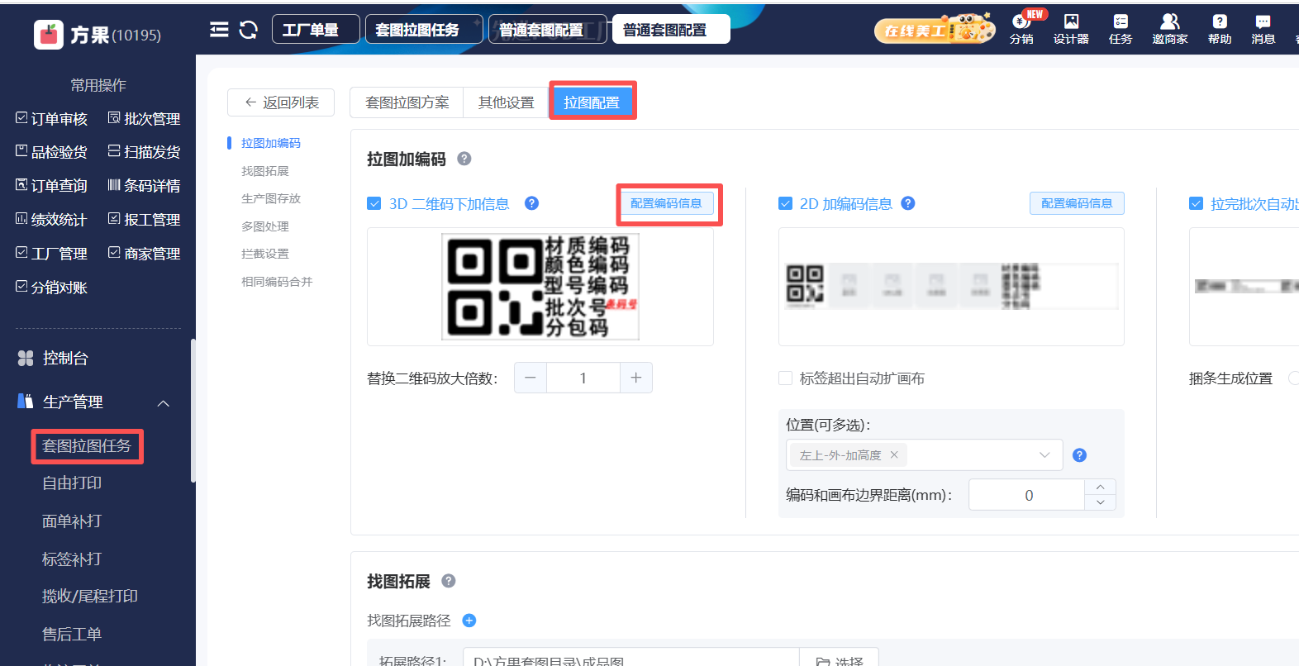
Task: Jump to 多图处理 section anchor
Action: [265, 226]
